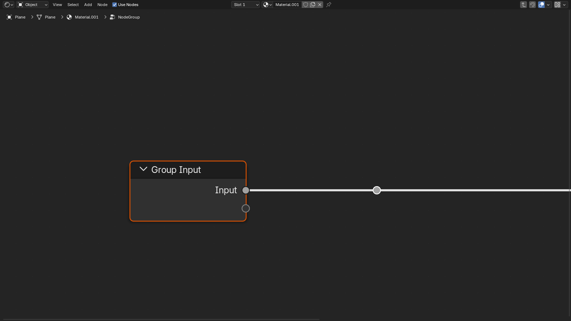Open the Add menu
Viewport: 571px width, 321px height.
click(x=88, y=5)
